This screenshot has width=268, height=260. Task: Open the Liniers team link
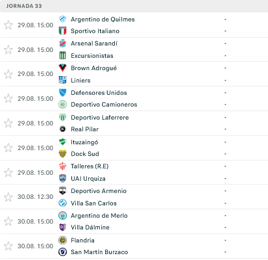click(80, 81)
